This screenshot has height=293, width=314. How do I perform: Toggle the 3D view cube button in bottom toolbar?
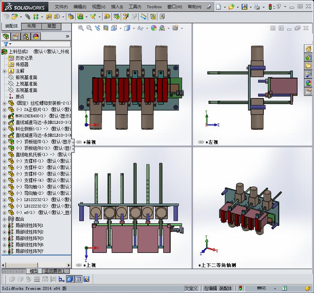[70, 279]
